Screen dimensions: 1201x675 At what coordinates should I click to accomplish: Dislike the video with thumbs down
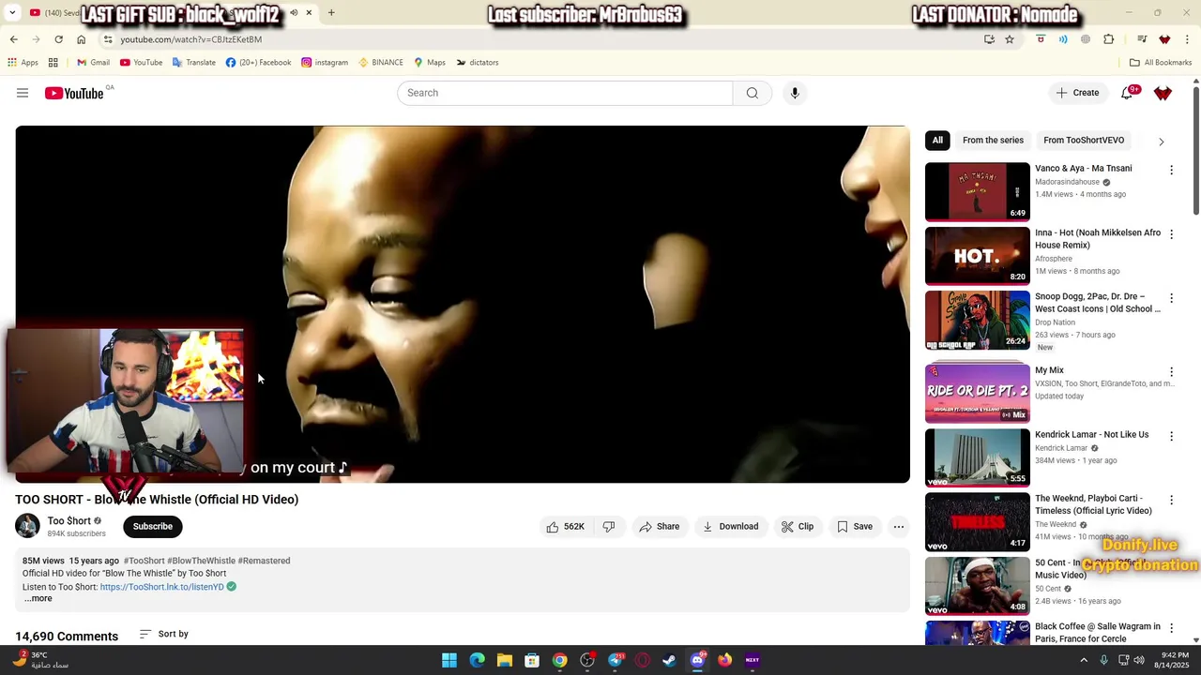coord(609,527)
